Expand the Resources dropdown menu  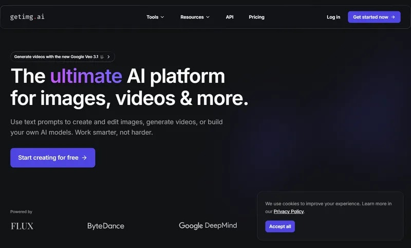pos(195,17)
